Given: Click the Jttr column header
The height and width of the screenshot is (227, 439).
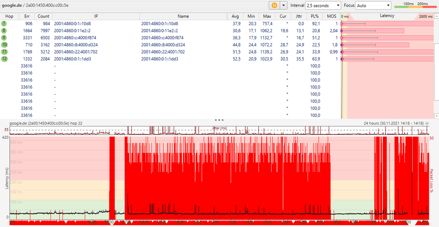Looking at the screenshot, I should (x=300, y=16).
